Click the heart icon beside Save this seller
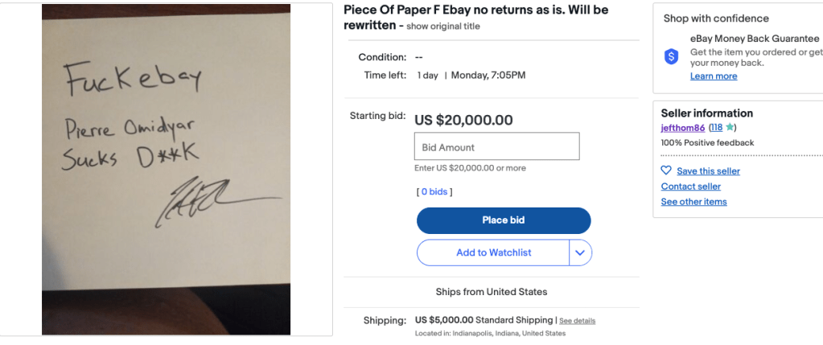This screenshot has height=345, width=823. click(666, 170)
